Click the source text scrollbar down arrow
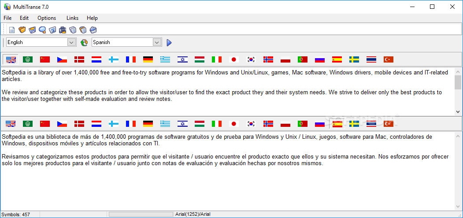The width and height of the screenshot is (463, 218). (458, 112)
